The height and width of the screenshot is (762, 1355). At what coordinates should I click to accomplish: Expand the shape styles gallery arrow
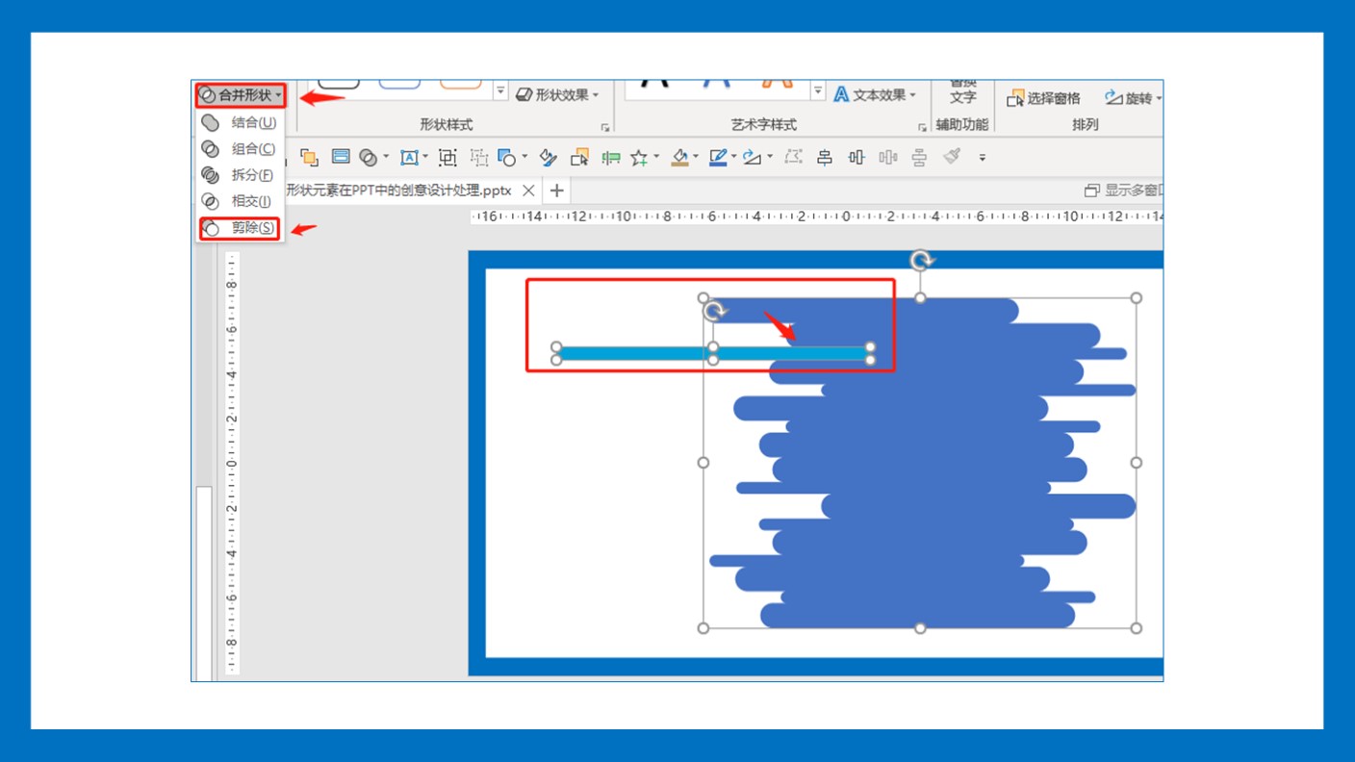point(500,91)
